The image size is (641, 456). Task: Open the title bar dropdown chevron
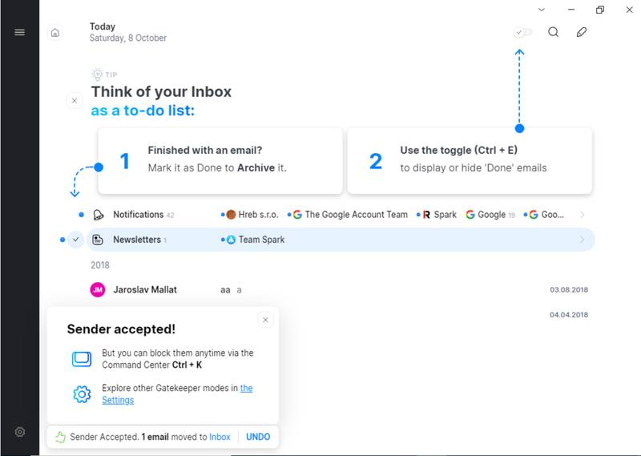click(542, 10)
